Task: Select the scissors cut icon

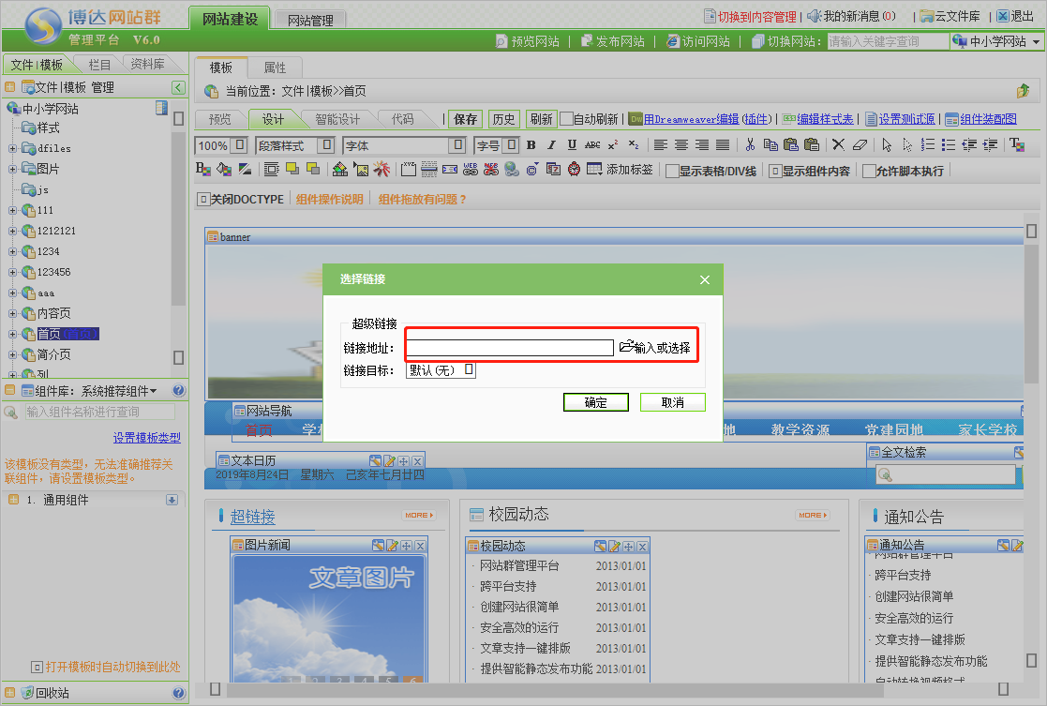Action: (750, 145)
